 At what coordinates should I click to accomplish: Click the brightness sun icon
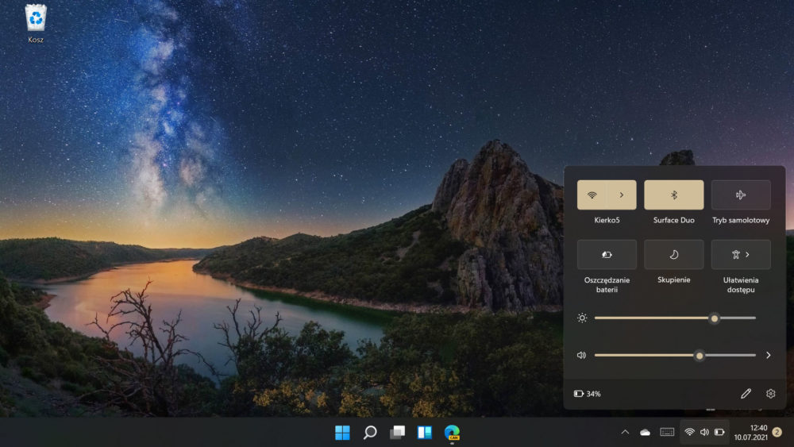point(582,318)
